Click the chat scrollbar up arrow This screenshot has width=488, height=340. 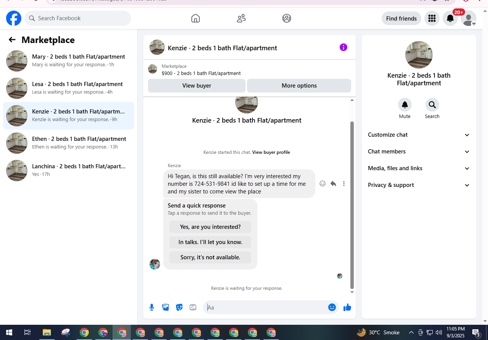[x=352, y=100]
